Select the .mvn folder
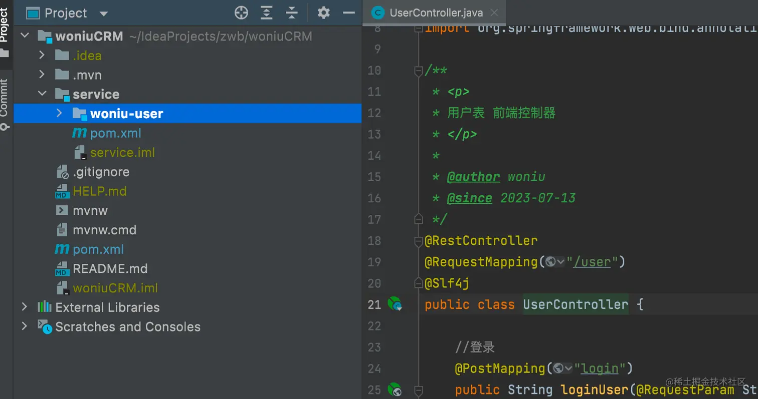The height and width of the screenshot is (399, 758). point(87,75)
